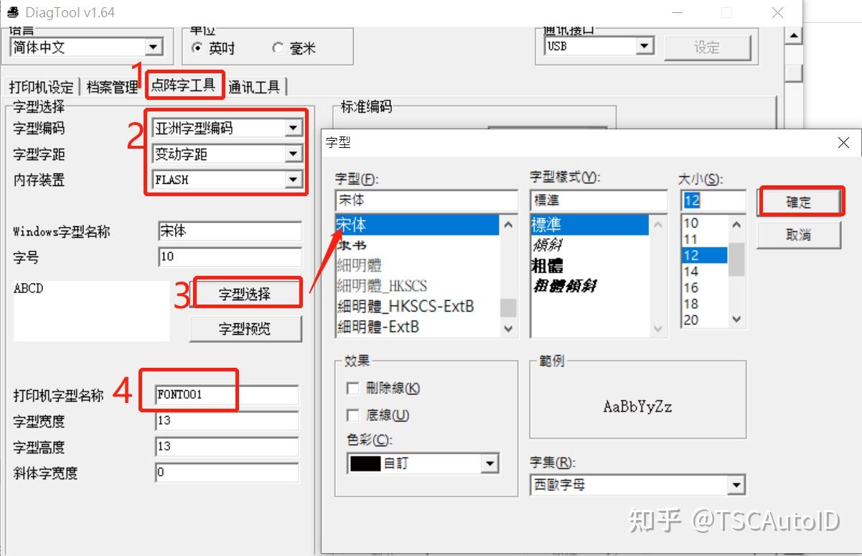Switch to the 通讯工具 tab
This screenshot has height=556, width=862.
pos(253,84)
